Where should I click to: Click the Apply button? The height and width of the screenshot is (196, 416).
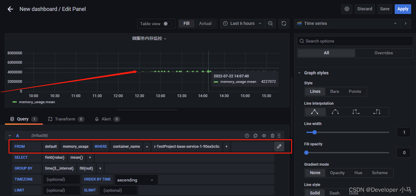[403, 9]
